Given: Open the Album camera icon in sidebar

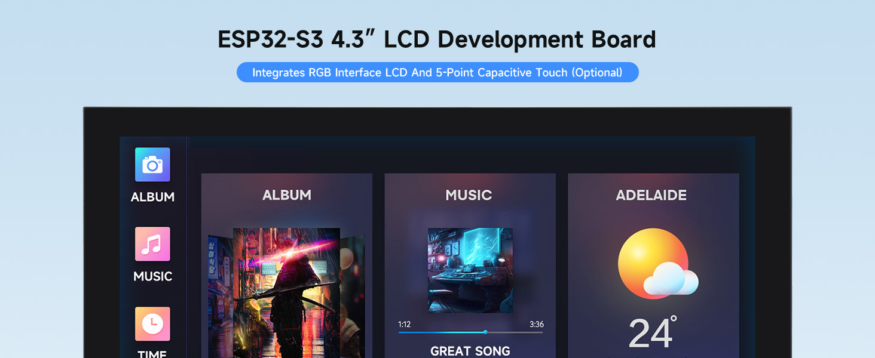Looking at the screenshot, I should [152, 165].
